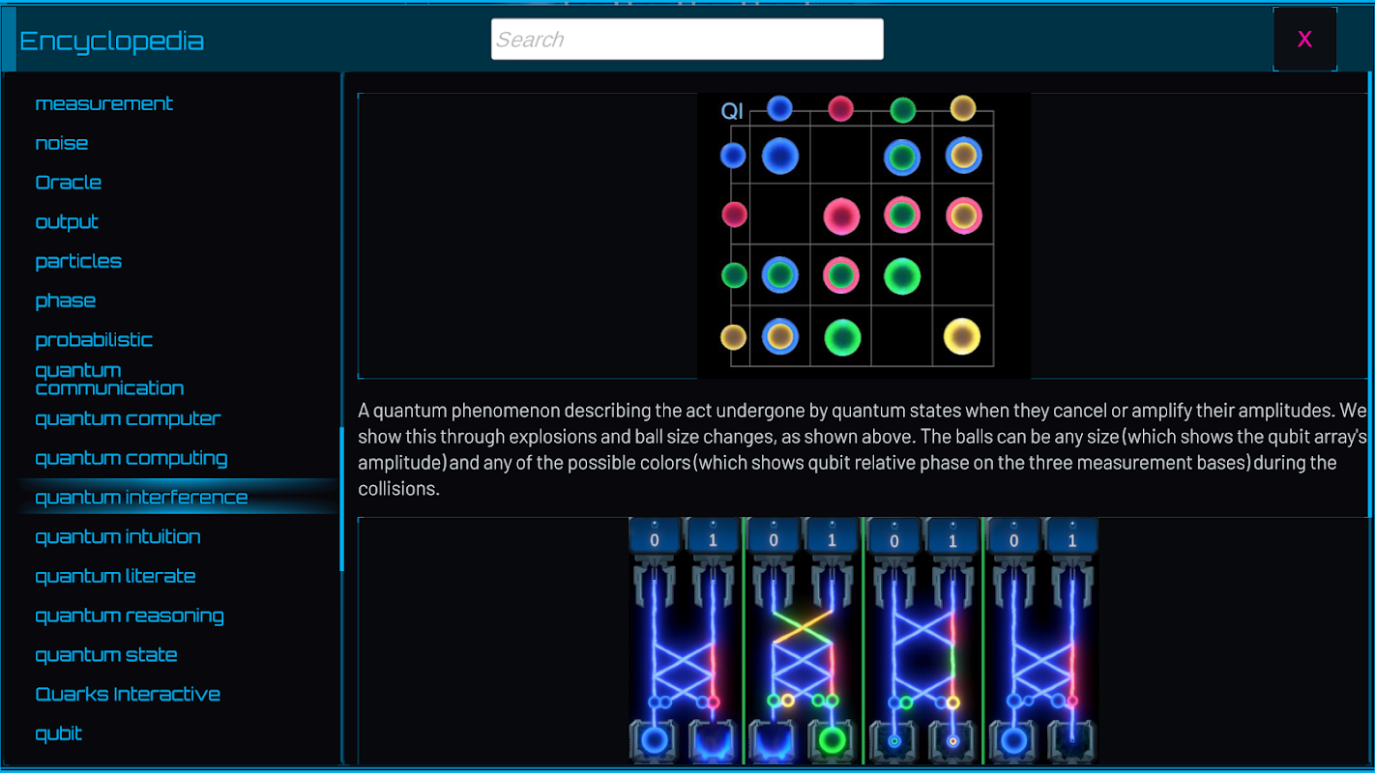Click the first 0 input block of the circuit
Screen dimensions: 1375x773
pos(655,537)
